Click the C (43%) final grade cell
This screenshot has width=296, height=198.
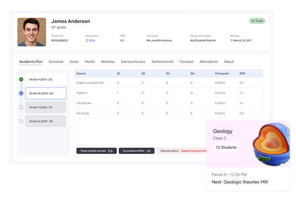(x=220, y=93)
